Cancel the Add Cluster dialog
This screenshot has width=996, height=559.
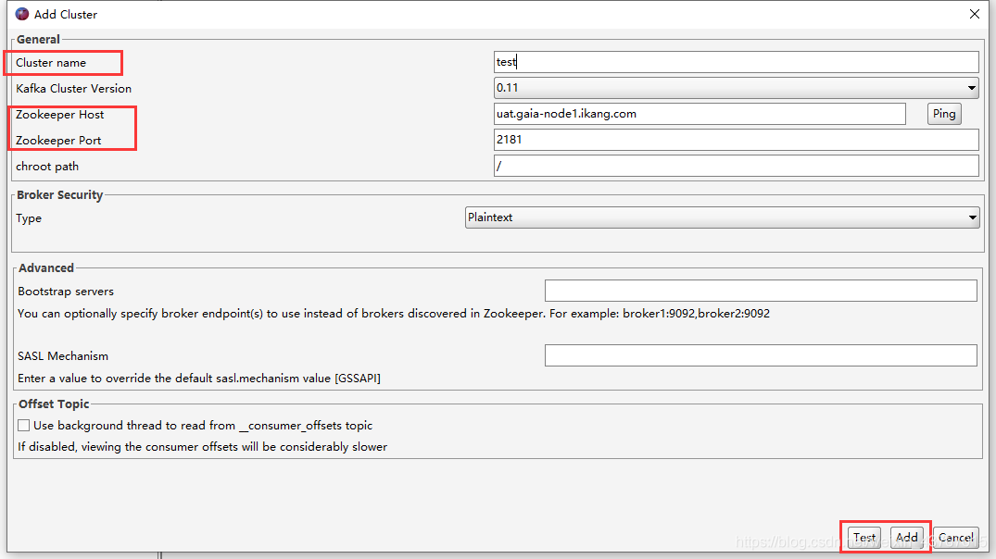coord(956,538)
